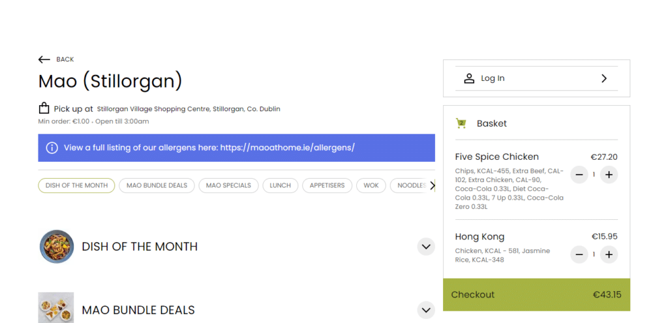Show more menu categories with right arrow

(433, 186)
